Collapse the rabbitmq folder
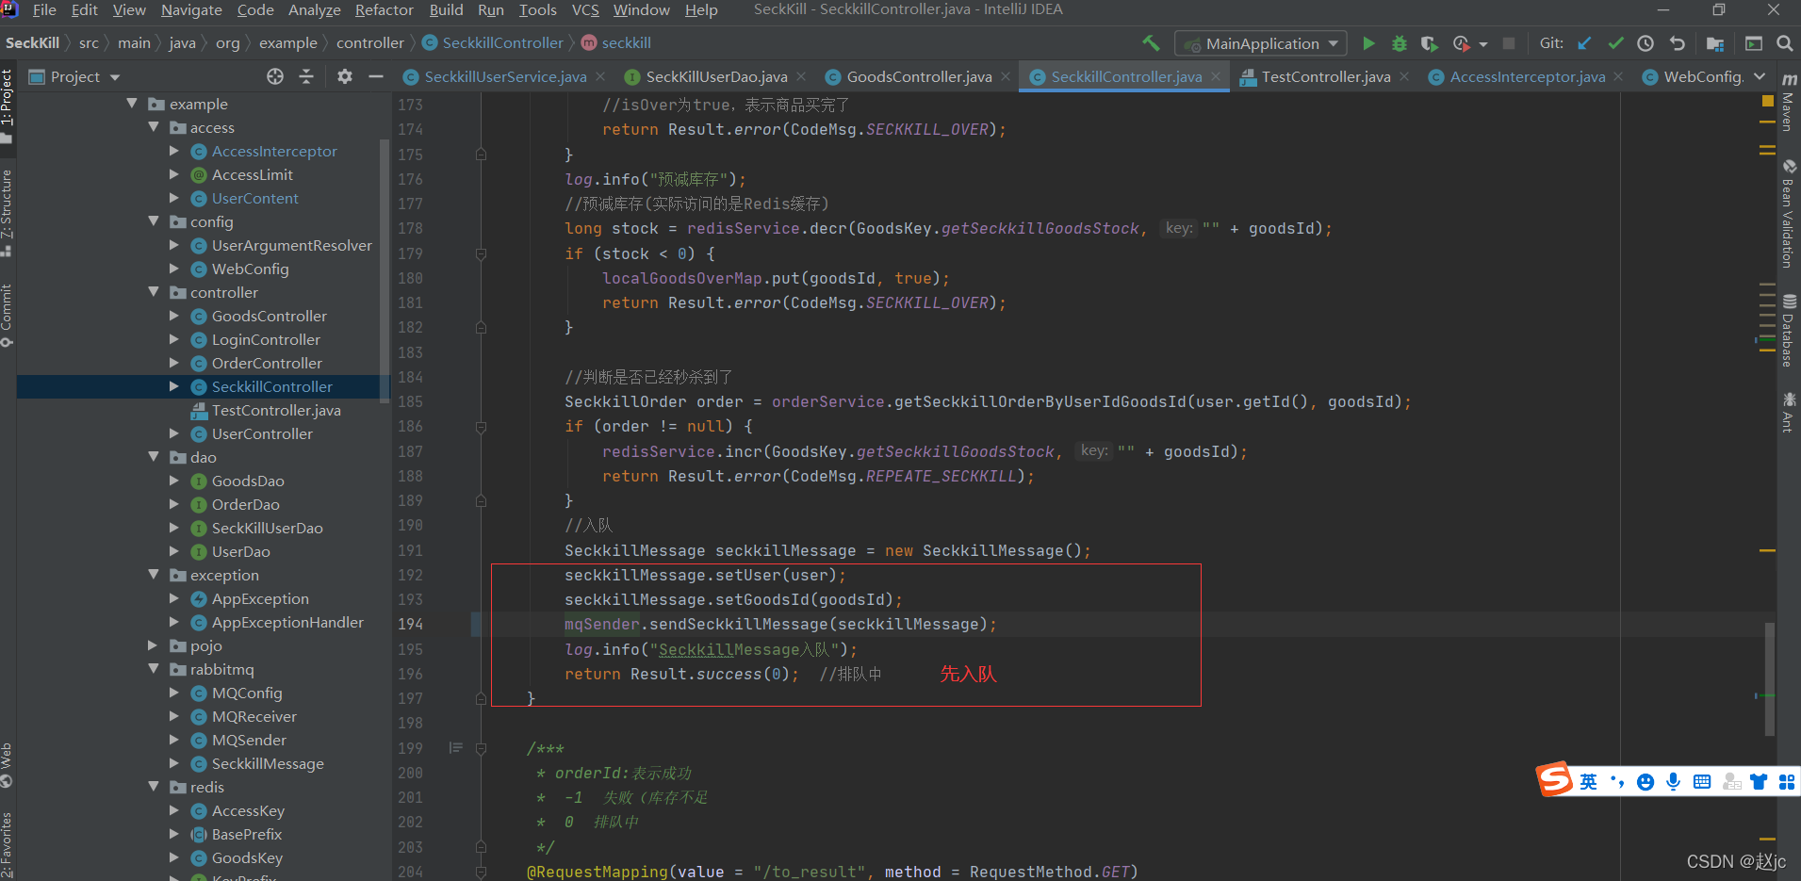This screenshot has height=881, width=1801. 154,669
